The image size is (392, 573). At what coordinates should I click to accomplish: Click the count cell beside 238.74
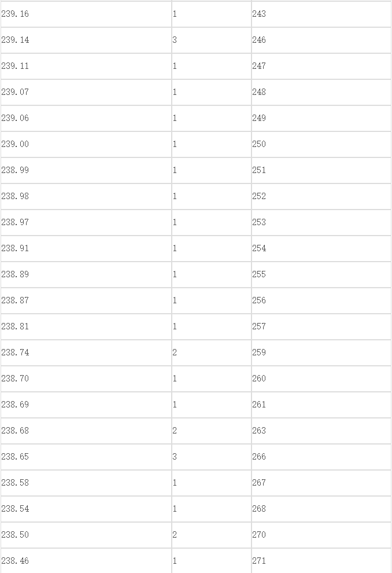[x=212, y=352]
